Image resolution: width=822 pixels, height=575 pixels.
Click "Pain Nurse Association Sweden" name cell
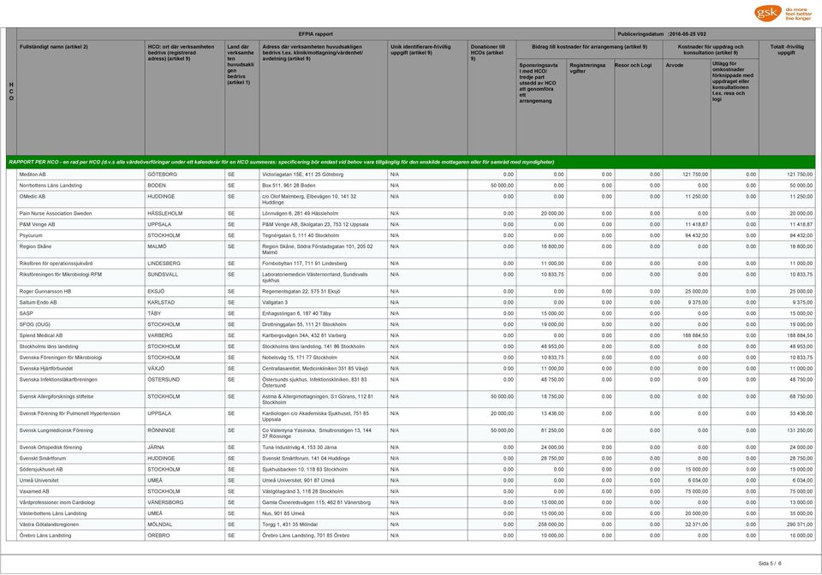(80, 214)
